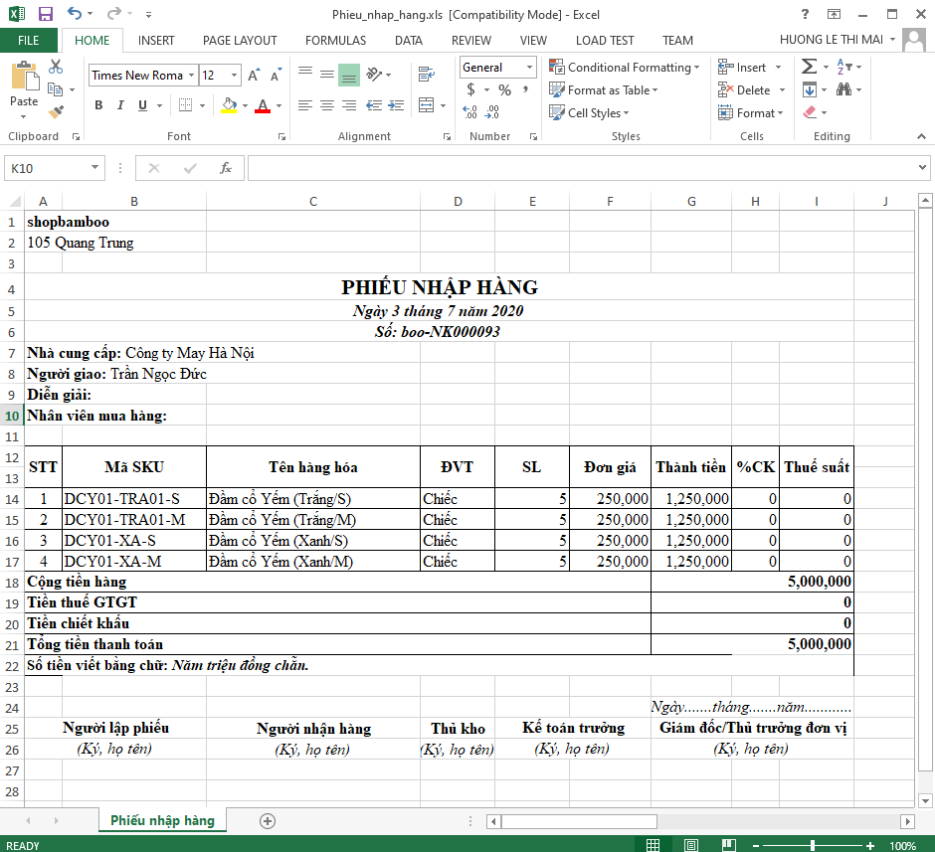Open the FILE tab
935x852 pixels.
(28, 41)
